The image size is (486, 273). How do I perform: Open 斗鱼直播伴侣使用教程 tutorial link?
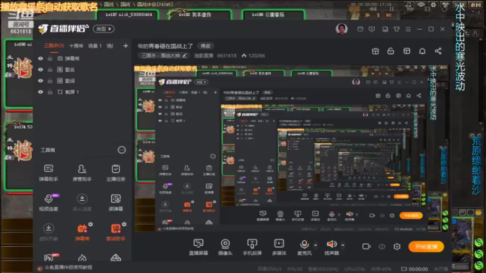68,268
